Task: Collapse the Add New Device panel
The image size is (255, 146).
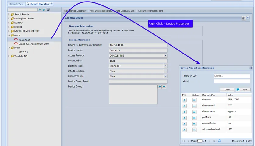Action: (x=248, y=18)
